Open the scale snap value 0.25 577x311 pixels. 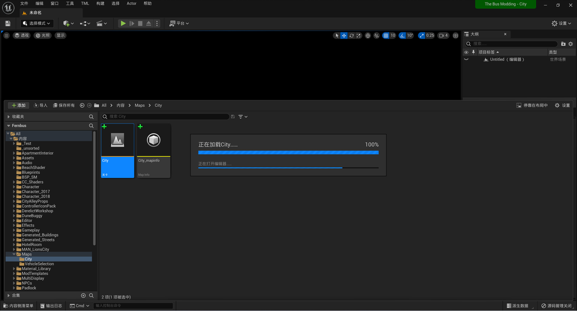(x=430, y=36)
